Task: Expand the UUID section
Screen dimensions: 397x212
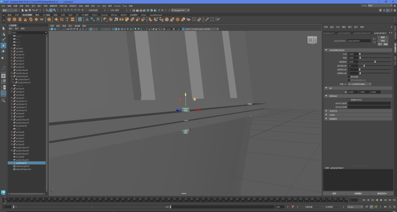Action: [326, 115]
